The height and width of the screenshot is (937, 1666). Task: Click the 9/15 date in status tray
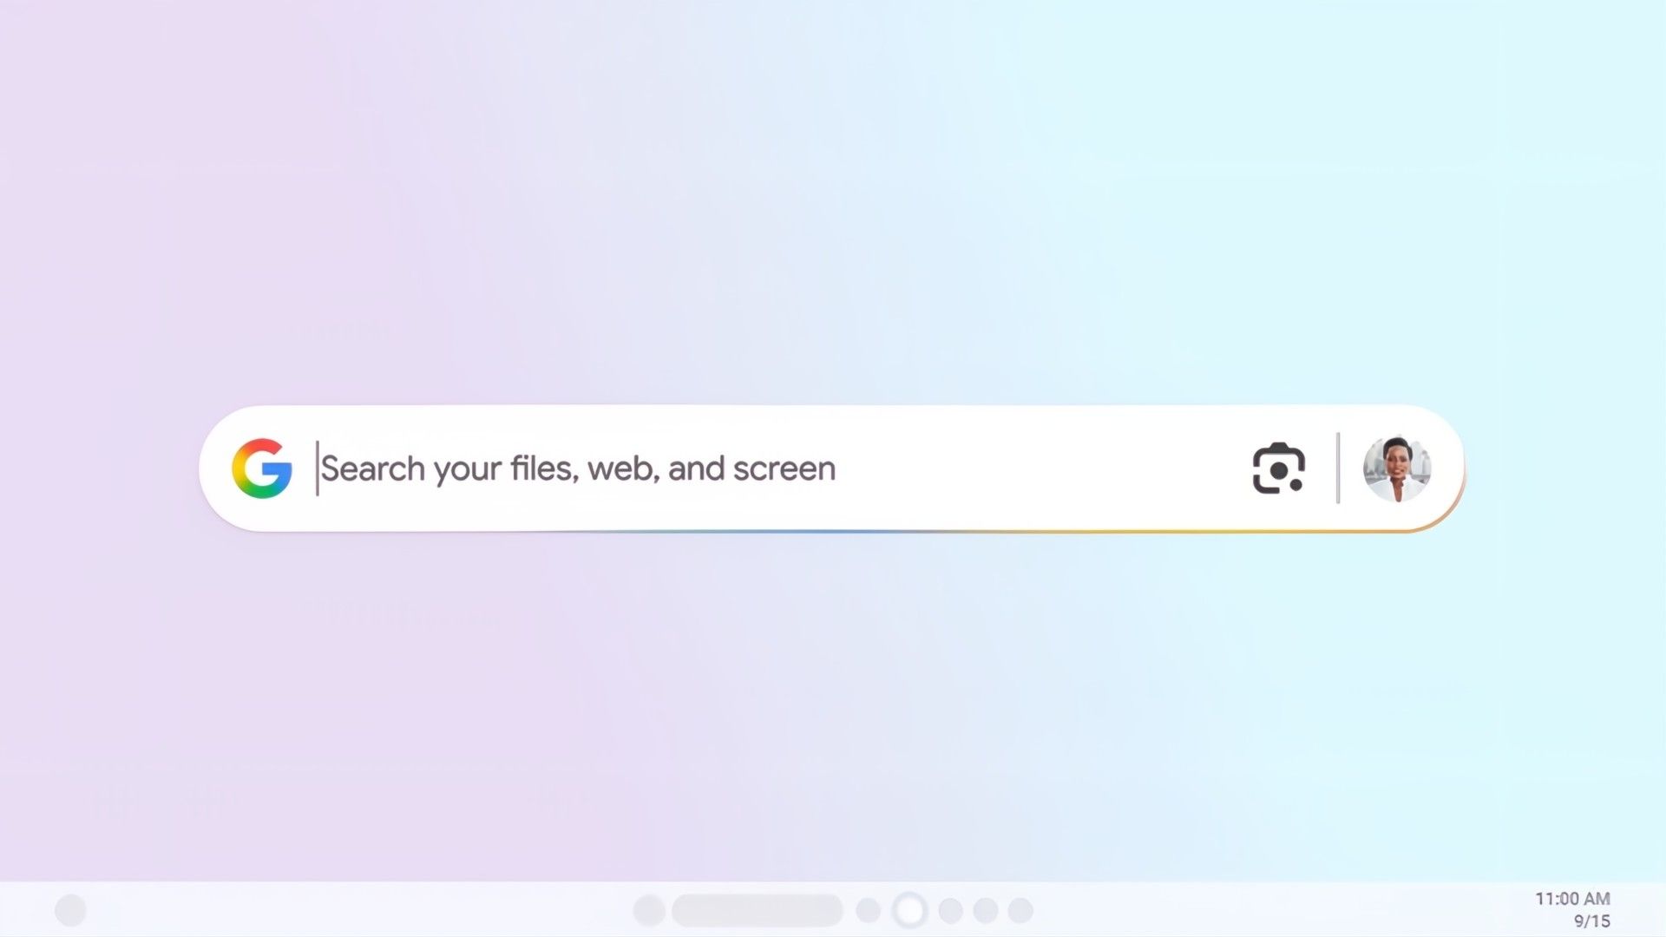tap(1592, 921)
